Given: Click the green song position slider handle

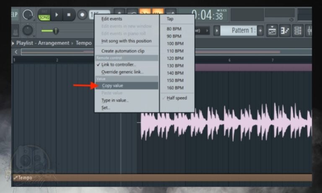Looking at the screenshot, I should coord(55,31).
